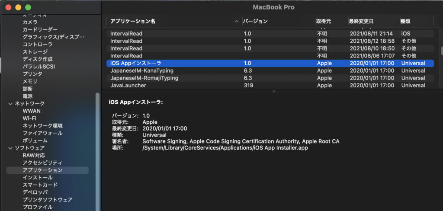Click the split-pane divider handle dot

click(273, 91)
